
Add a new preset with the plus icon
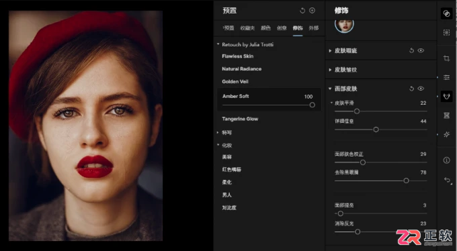[x=312, y=11]
